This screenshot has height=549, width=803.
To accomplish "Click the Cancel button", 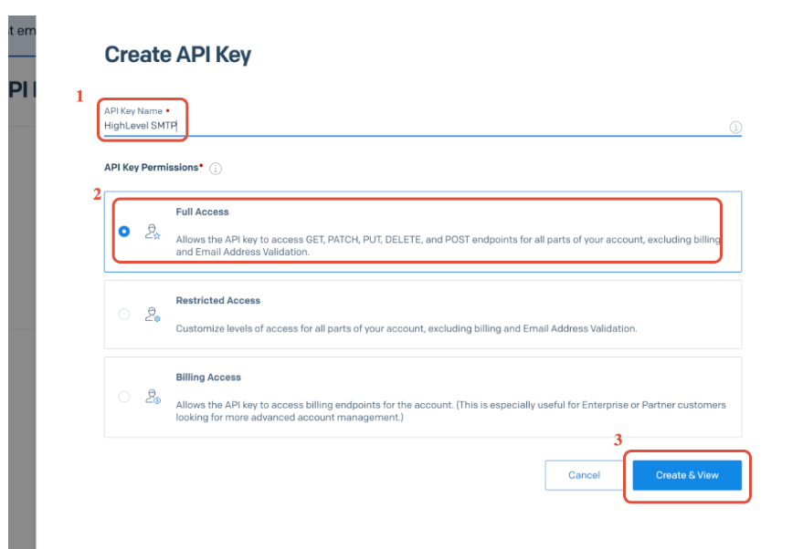I will coord(584,475).
